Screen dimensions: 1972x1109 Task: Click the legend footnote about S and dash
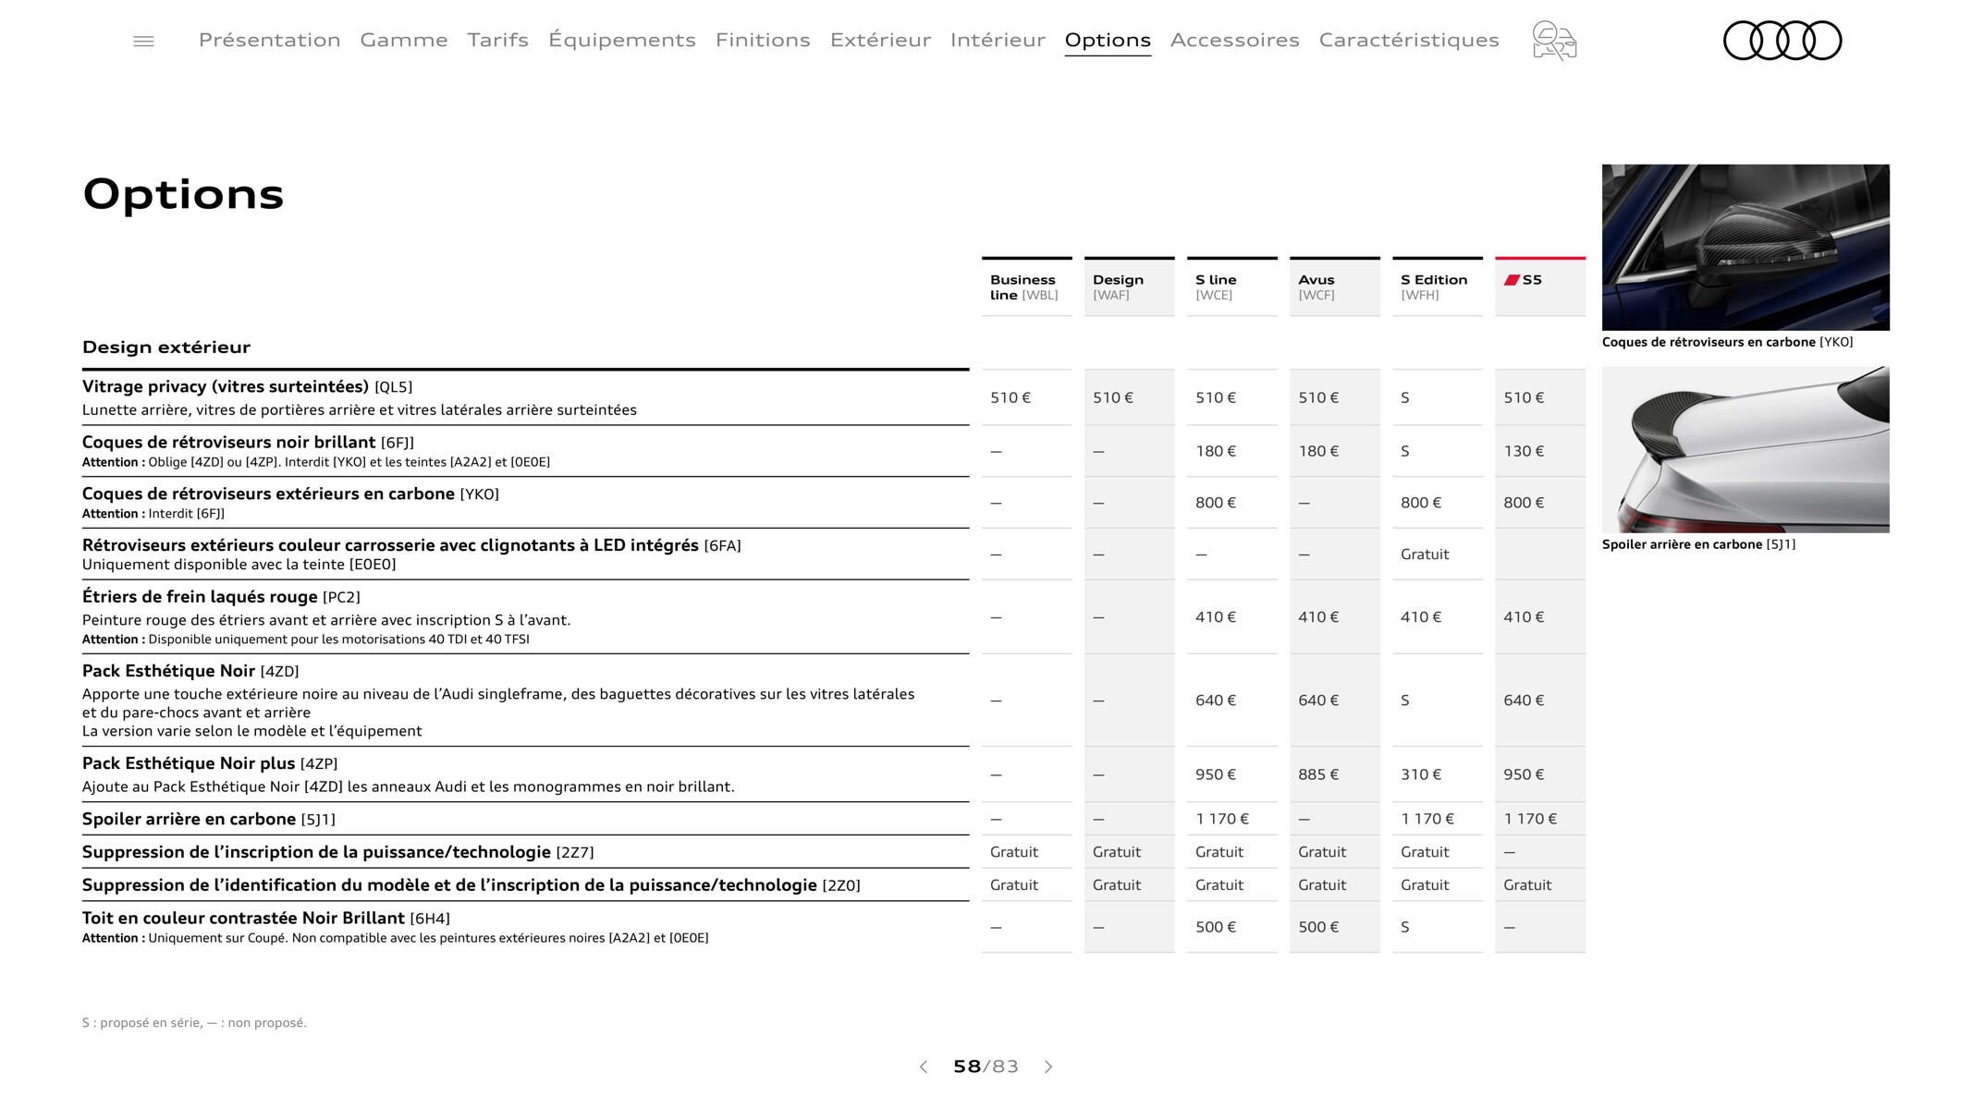point(194,1023)
